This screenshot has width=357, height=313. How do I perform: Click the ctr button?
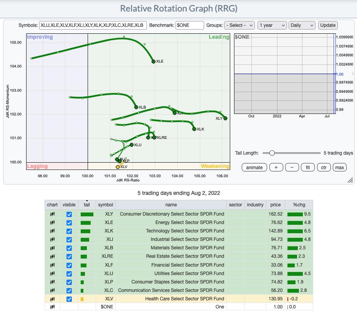(x=324, y=168)
